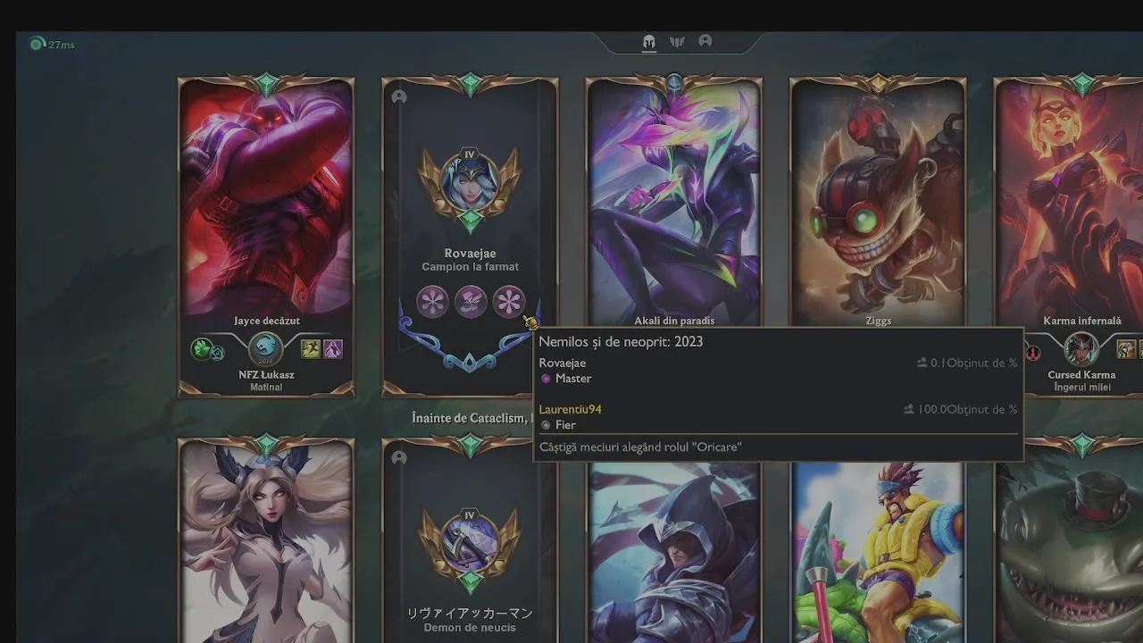Click the middle challenge token on Rovaejae card
The image size is (1143, 643).
471,302
